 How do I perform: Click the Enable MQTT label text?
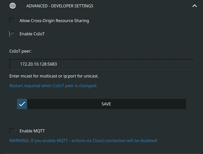click(x=32, y=131)
